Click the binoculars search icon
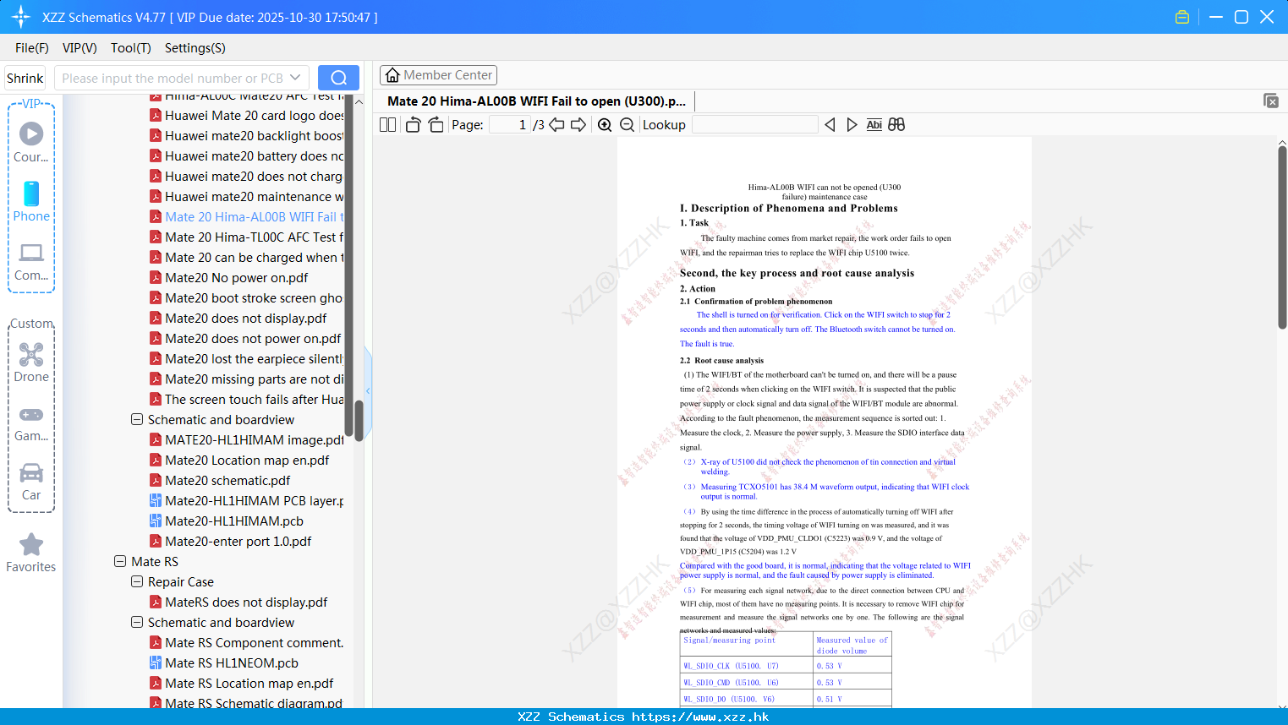1288x725 pixels. click(x=896, y=124)
